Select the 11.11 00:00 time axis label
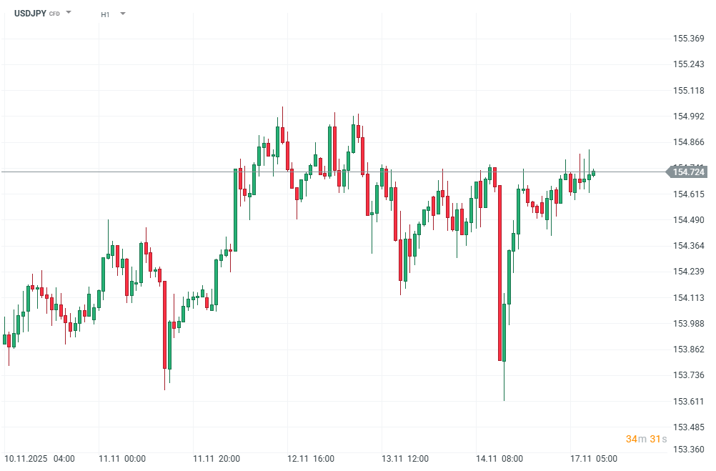 click(x=122, y=458)
